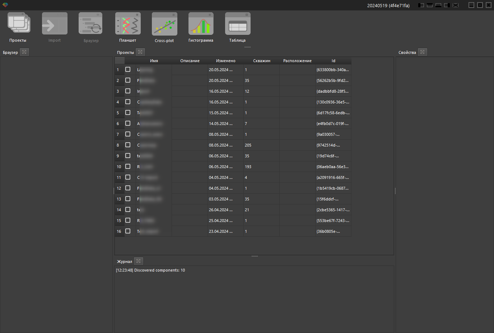This screenshot has height=333, width=494.
Task: Select the Id cell {633800bb-340a...
Action: tap(334, 70)
